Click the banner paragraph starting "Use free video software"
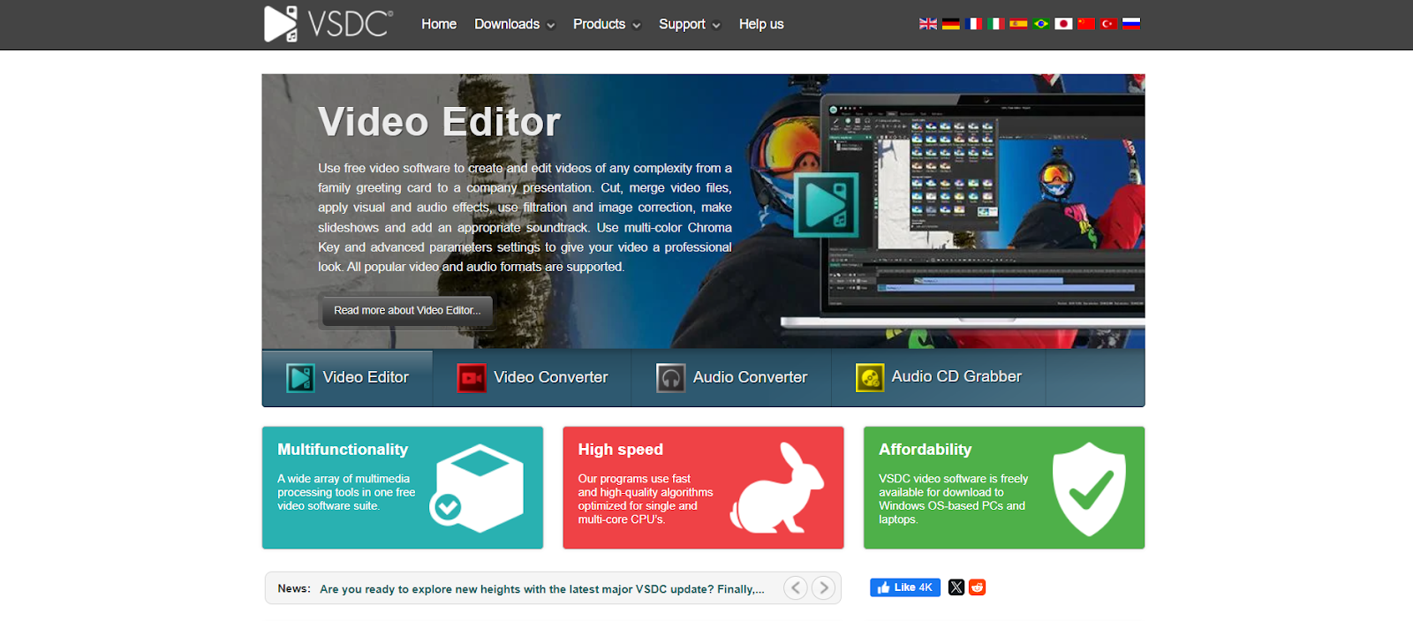This screenshot has width=1413, height=621. coord(525,217)
